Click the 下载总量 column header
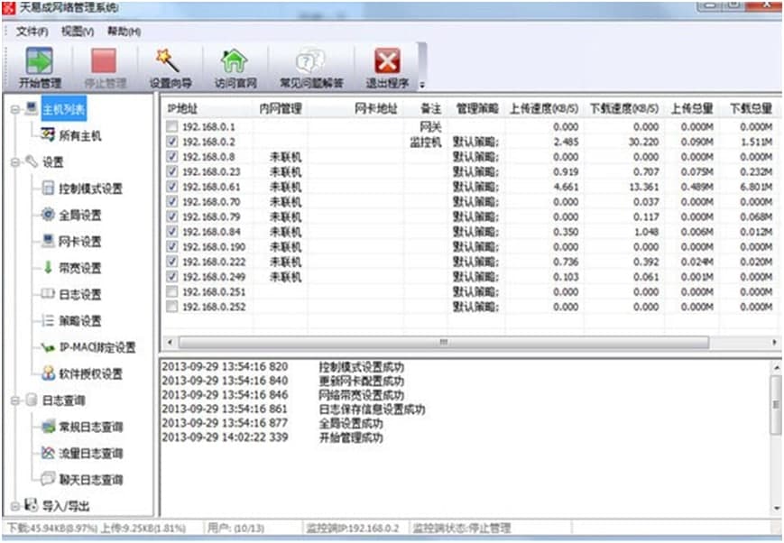Viewport: 784px width, 543px height. [751, 108]
